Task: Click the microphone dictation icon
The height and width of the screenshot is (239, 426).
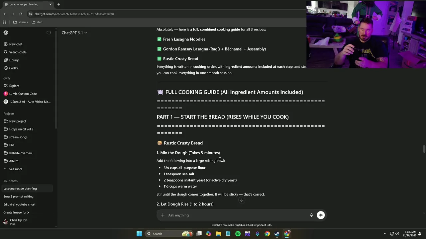Action: [312, 215]
